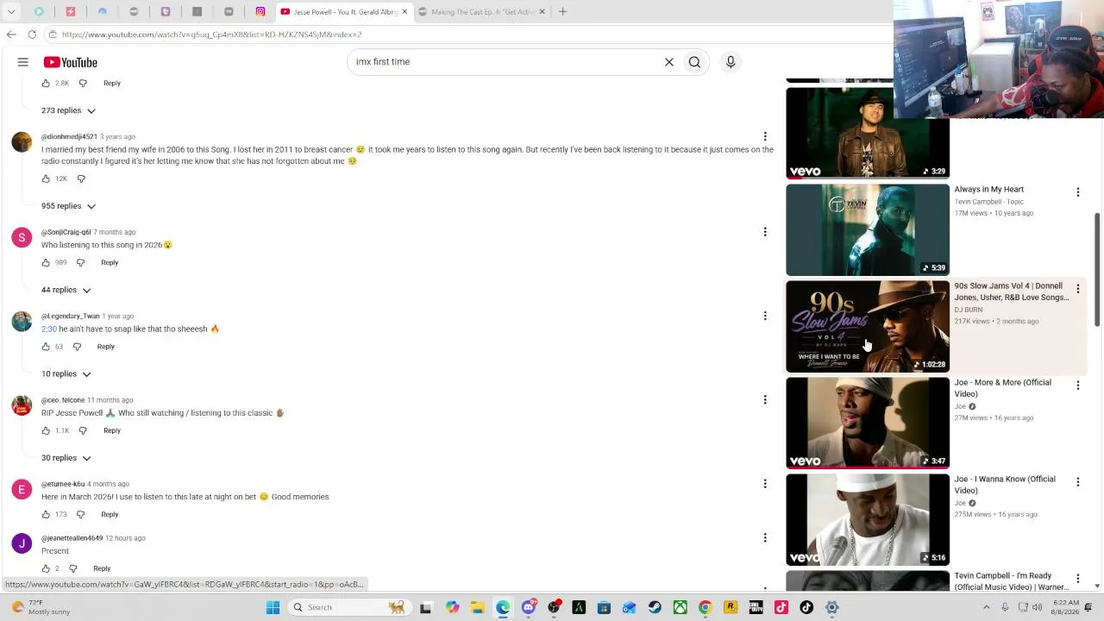
Task: Open TikTok from the taskbar
Action: [x=806, y=607]
